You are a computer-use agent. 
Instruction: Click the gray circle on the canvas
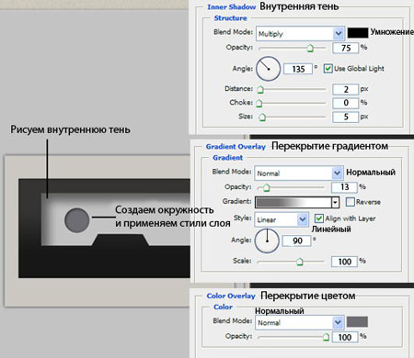point(76,220)
